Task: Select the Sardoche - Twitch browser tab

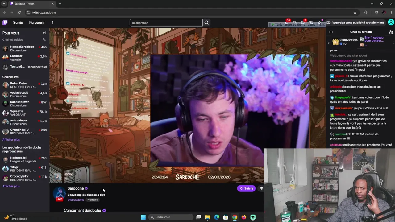Action: 32,4
